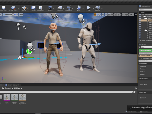
Task: Open rotation snap 10° value dropdown
Action: pyautogui.click(x=119, y=15)
